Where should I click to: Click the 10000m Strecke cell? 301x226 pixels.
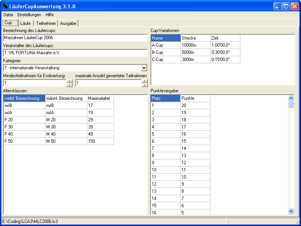pyautogui.click(x=195, y=45)
